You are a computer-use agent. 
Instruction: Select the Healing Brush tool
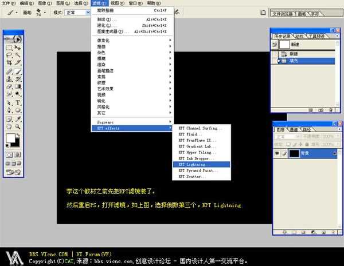[9, 72]
